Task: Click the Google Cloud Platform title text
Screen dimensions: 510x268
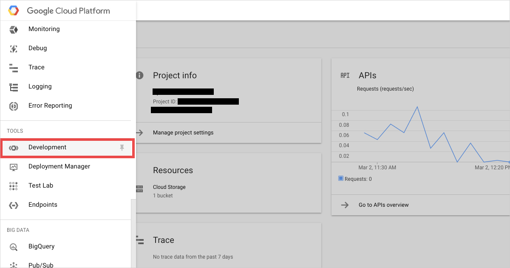Action: click(x=68, y=11)
